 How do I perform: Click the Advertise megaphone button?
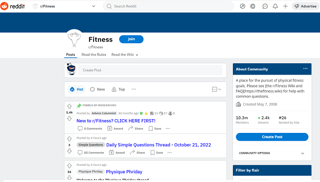[x=305, y=6]
